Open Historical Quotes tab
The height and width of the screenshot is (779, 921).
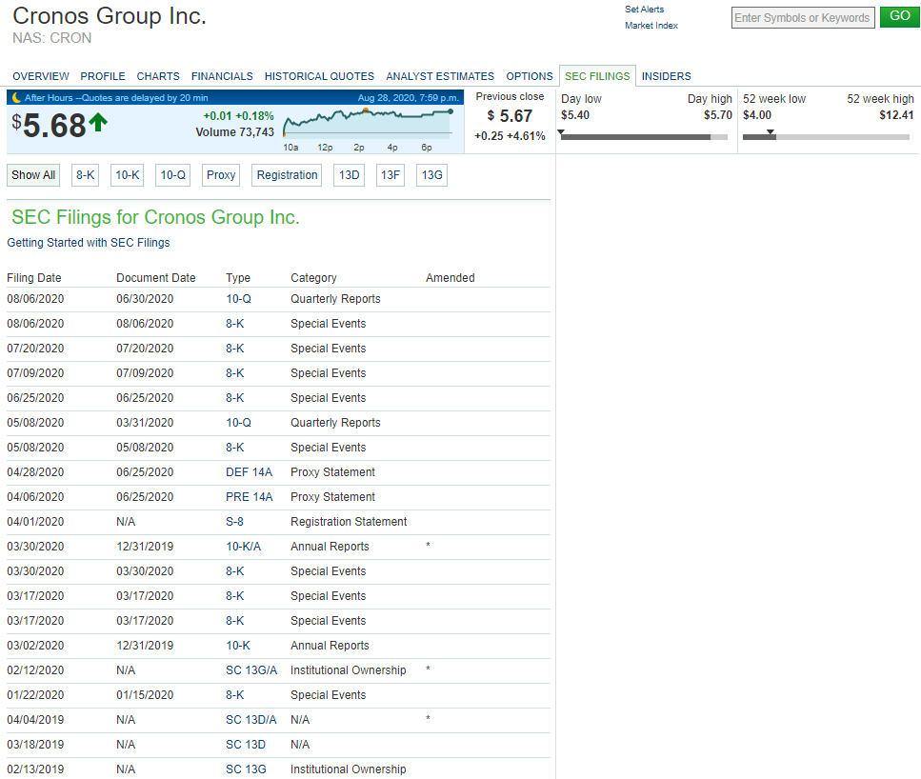coord(319,76)
